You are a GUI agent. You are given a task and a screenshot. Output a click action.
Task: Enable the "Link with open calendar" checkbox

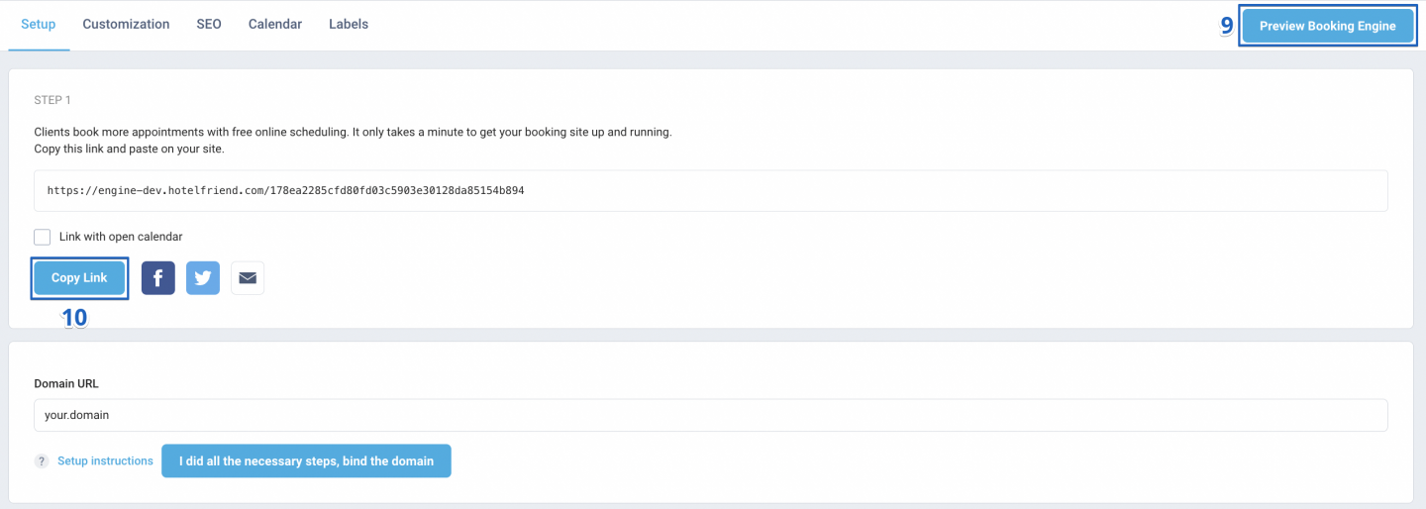[x=42, y=237]
